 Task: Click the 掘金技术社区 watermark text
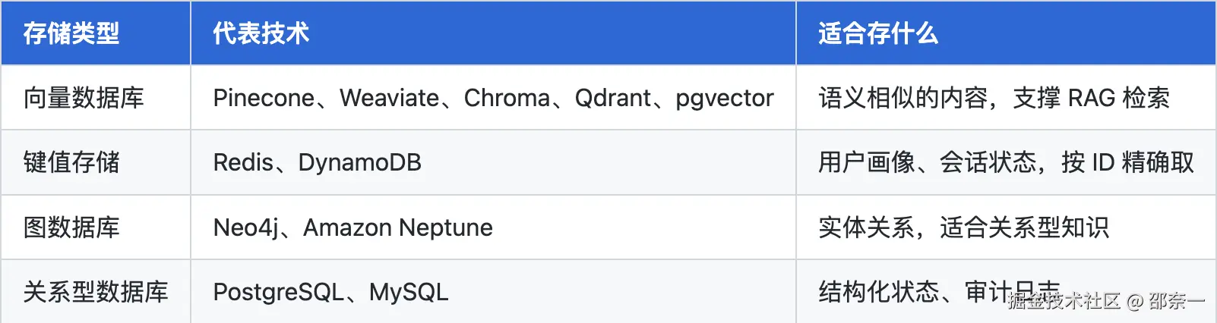[1064, 301]
